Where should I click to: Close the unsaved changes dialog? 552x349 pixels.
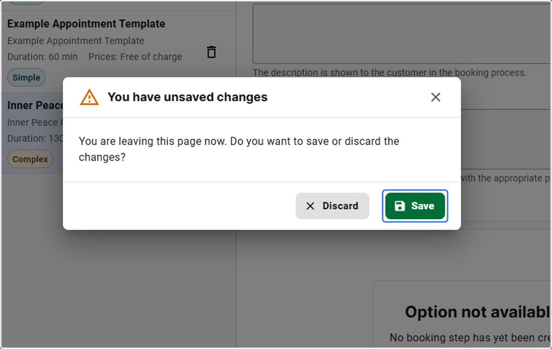436,97
